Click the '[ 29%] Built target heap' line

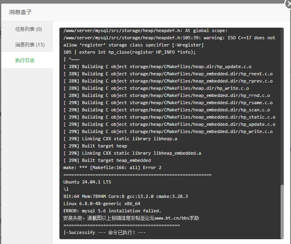95,146
